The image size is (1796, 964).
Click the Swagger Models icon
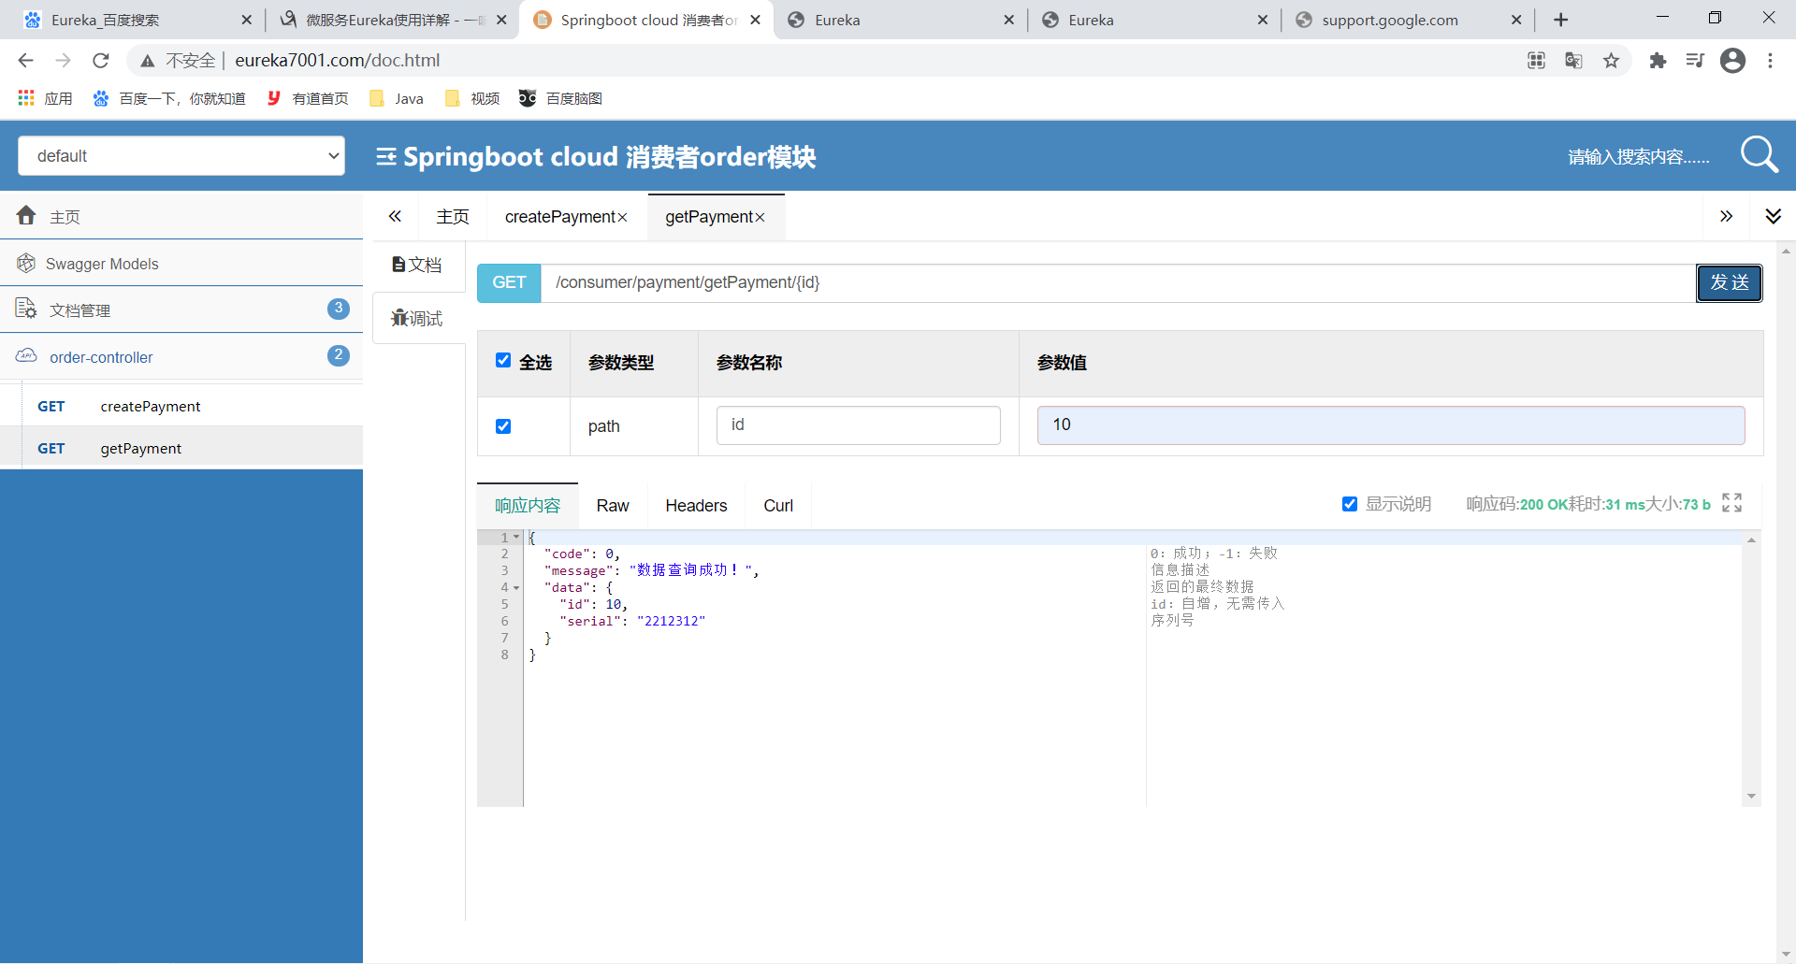(x=26, y=264)
